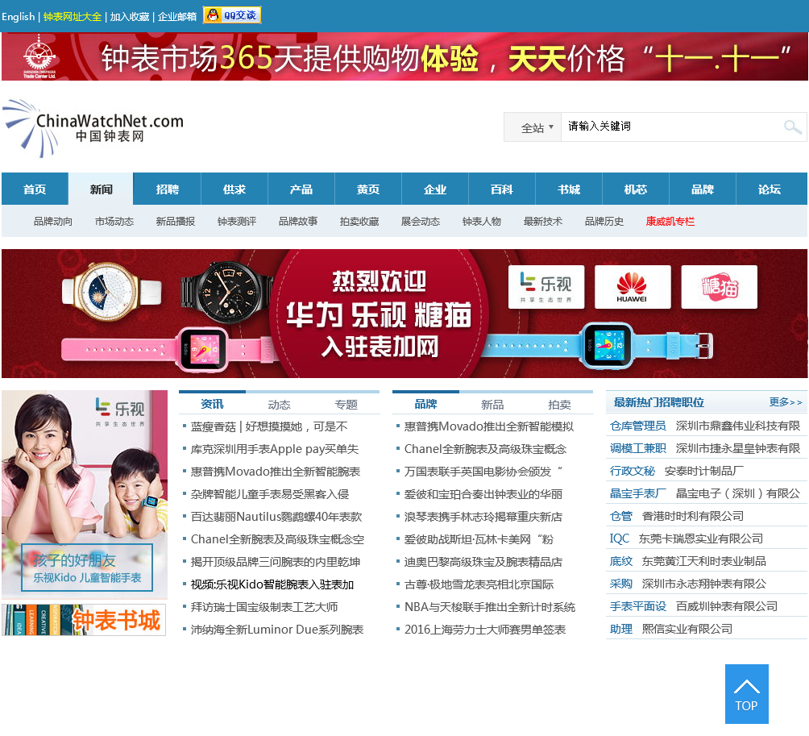Click the QQ交谈 chat icon

click(x=231, y=15)
